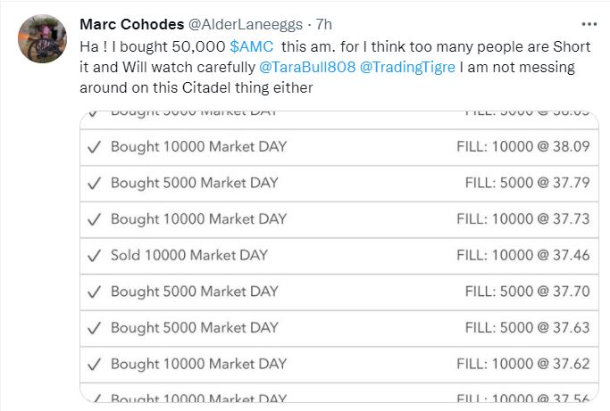The width and height of the screenshot is (610, 411).
Task: Click Marc Cohodes profile avatar
Action: coord(38,39)
